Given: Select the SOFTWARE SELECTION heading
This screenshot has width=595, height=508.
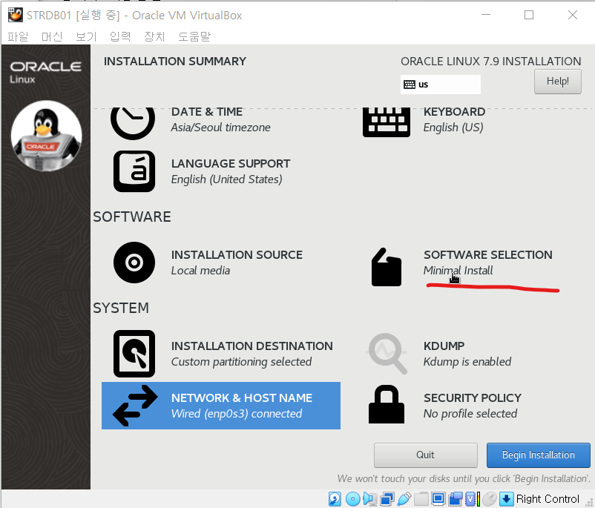Looking at the screenshot, I should click(x=488, y=254).
